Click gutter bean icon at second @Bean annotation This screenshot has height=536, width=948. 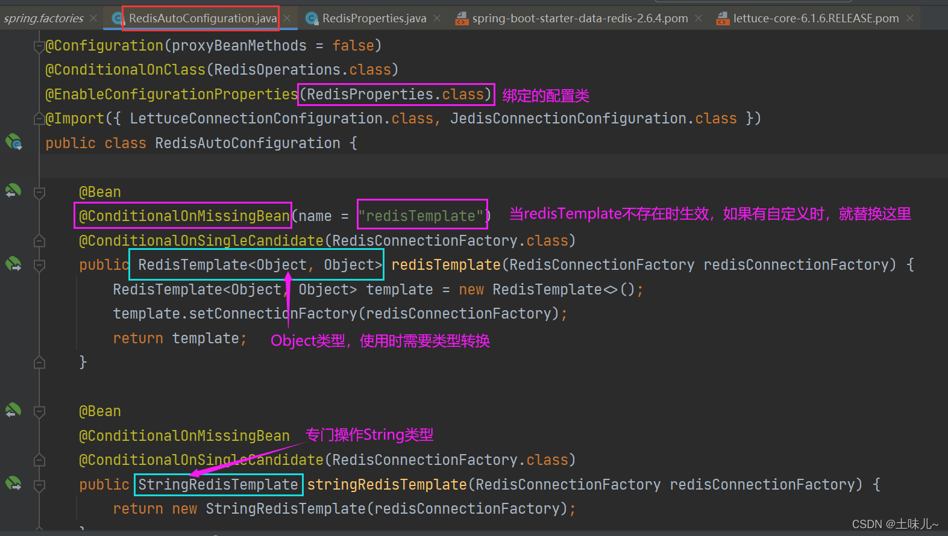13,411
